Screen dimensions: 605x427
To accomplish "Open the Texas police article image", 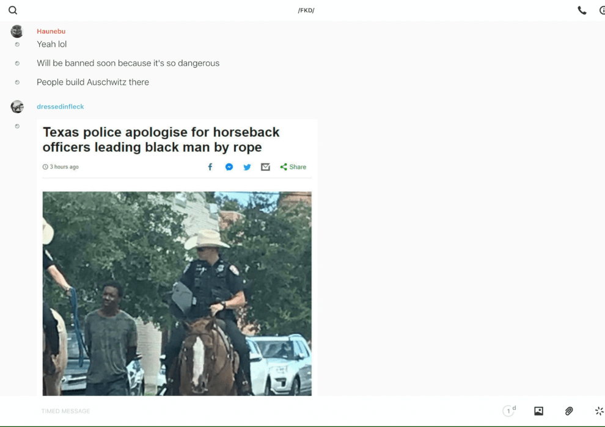I will point(177,293).
